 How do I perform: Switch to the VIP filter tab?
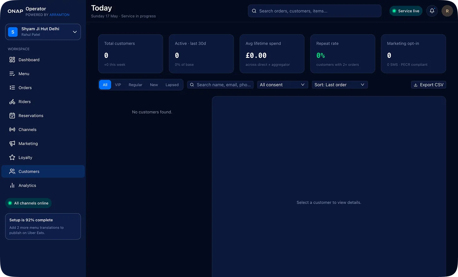click(x=118, y=85)
